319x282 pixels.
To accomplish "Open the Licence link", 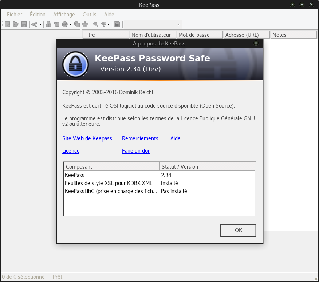I will click(x=71, y=151).
